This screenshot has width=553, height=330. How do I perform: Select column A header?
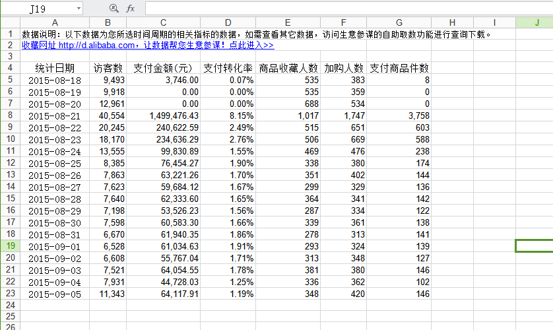pyautogui.click(x=55, y=22)
